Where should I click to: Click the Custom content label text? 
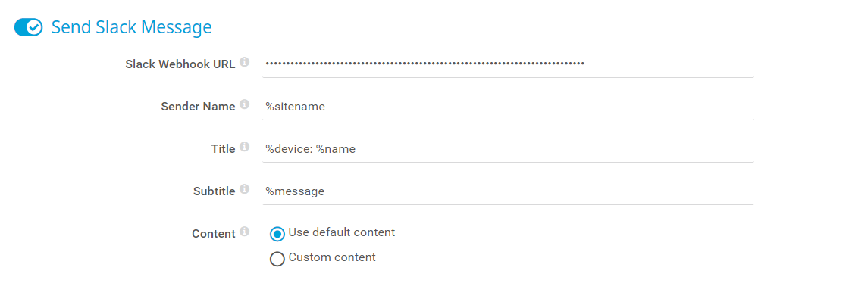coord(332,257)
